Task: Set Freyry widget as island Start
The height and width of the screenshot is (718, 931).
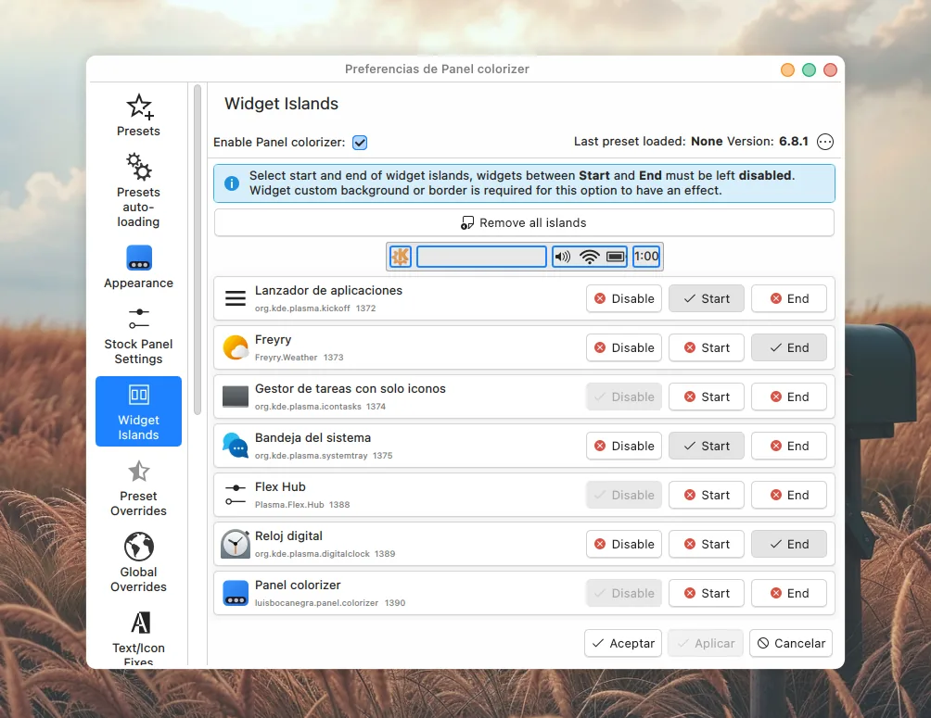Action: click(x=706, y=347)
